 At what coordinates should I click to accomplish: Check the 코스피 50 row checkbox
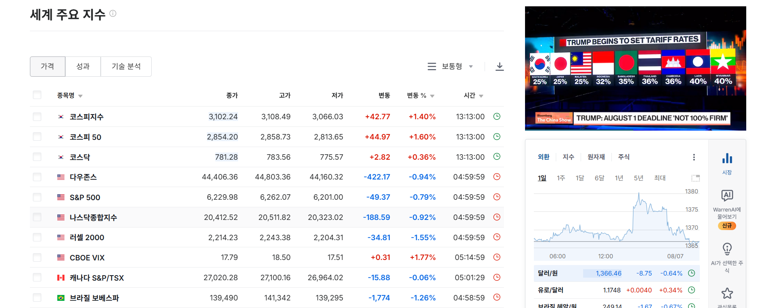pyautogui.click(x=37, y=137)
